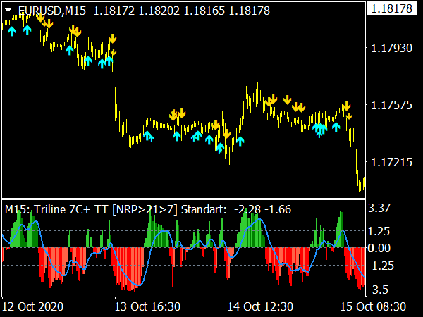
Task: Click the 15 Oct 08:30 time label
Action: point(373,306)
